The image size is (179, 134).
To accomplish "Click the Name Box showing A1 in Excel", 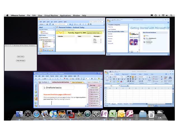I will pos(112,86).
